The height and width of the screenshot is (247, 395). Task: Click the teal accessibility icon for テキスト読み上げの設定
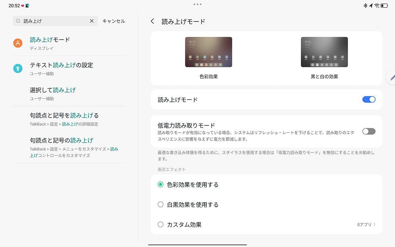17,69
